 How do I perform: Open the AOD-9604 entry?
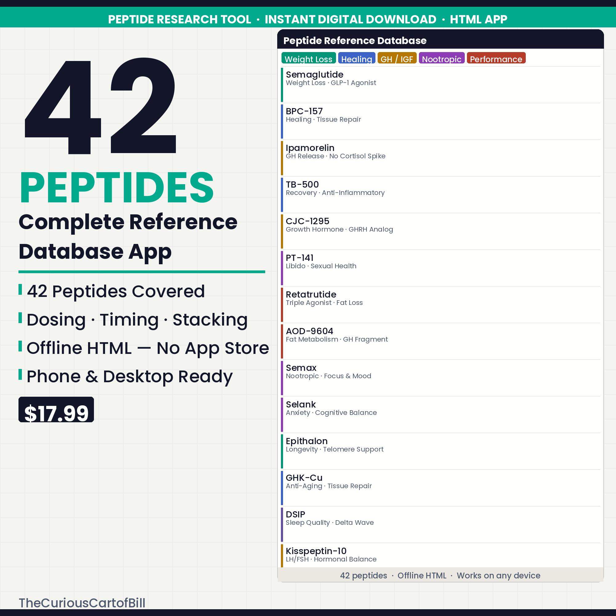(x=440, y=342)
